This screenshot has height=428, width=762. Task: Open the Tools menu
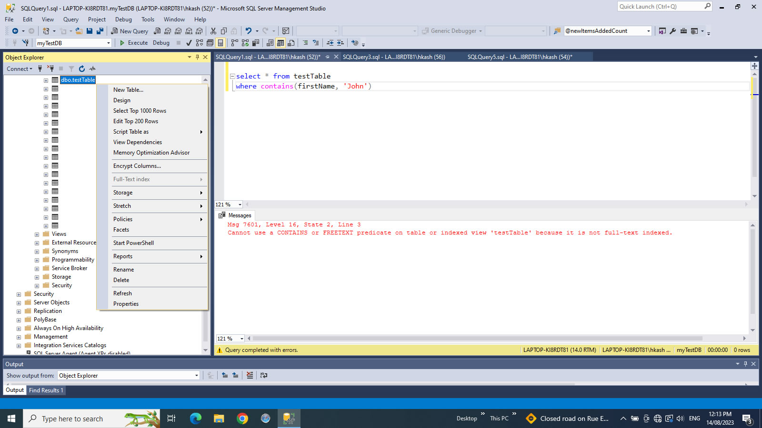click(148, 19)
